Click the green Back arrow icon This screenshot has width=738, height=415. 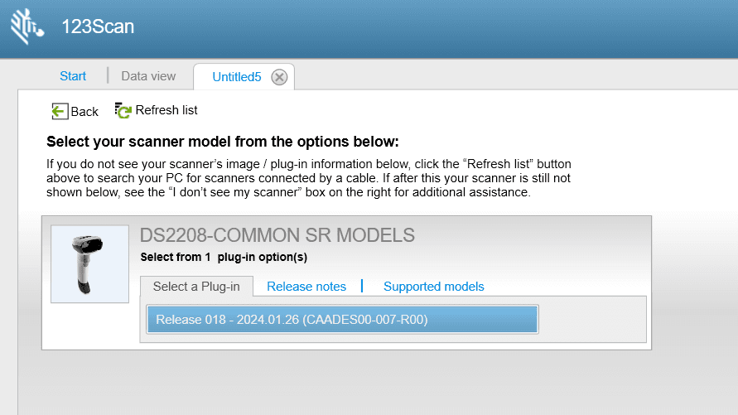[x=59, y=111]
